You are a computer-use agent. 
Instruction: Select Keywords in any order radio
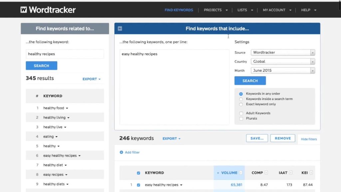[241, 94]
